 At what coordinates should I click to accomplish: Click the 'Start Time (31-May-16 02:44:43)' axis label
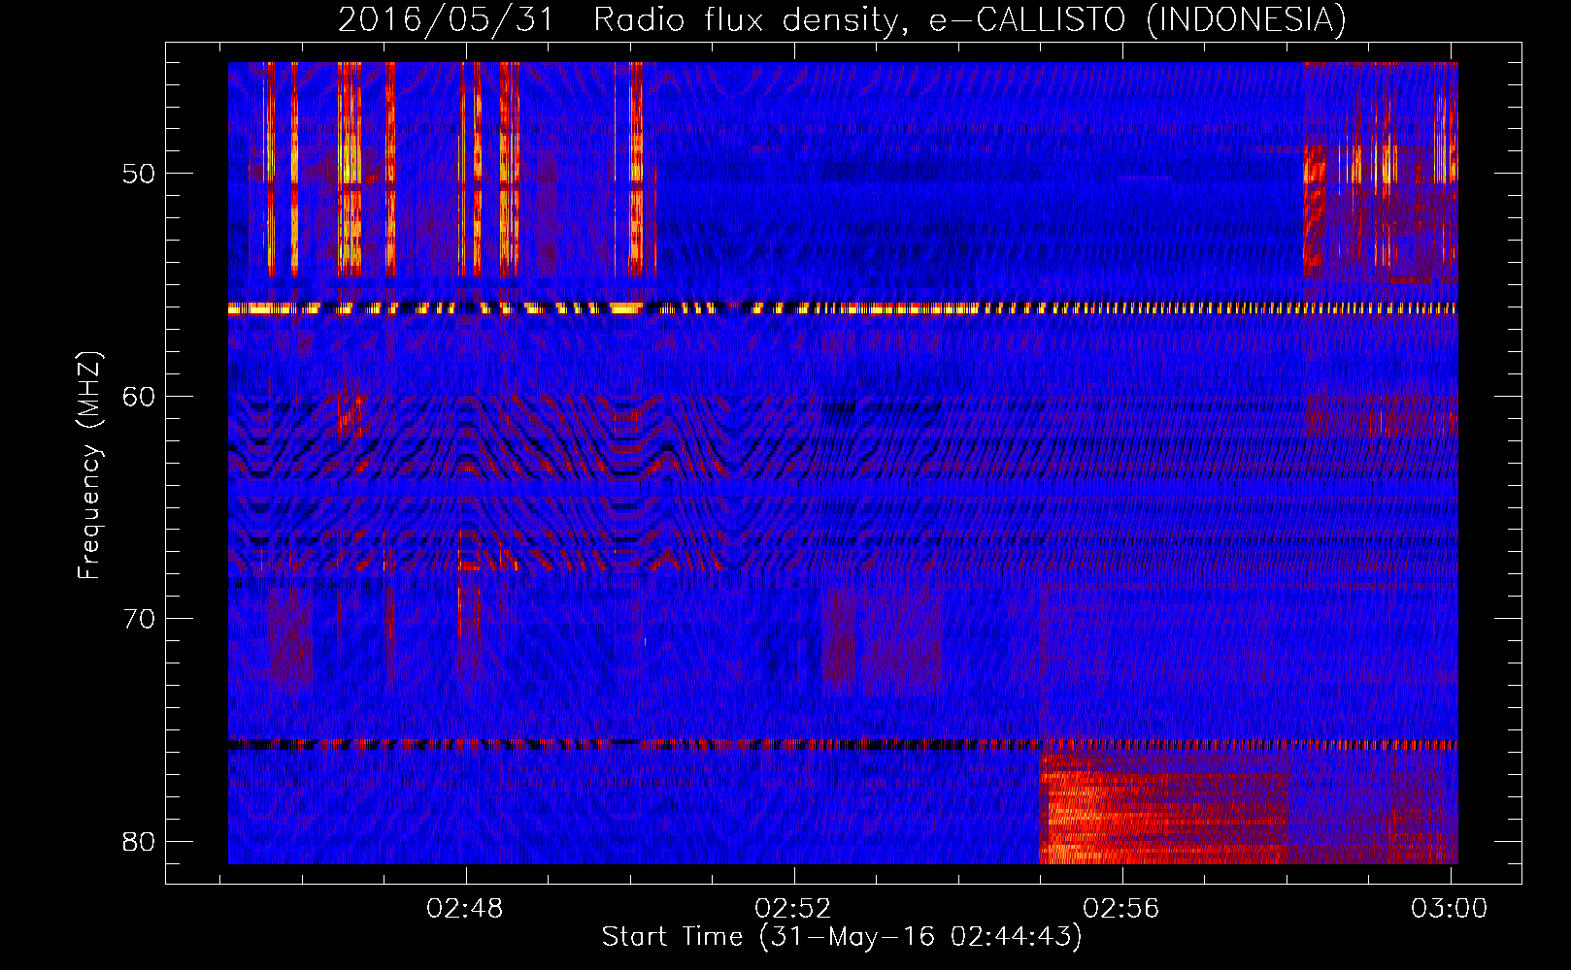click(x=842, y=937)
